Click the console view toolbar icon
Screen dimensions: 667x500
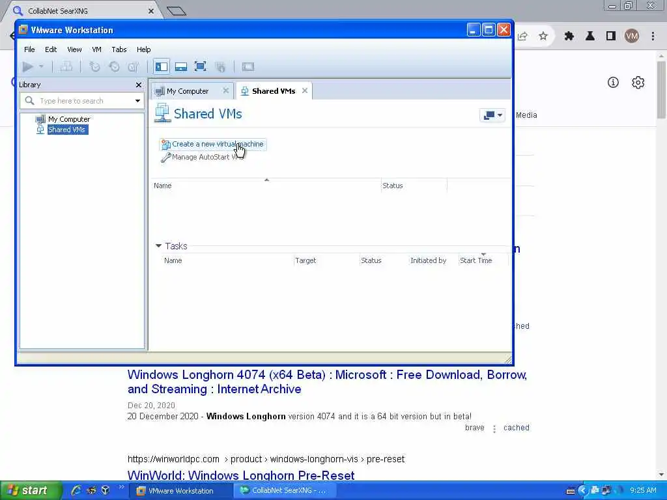click(x=248, y=67)
